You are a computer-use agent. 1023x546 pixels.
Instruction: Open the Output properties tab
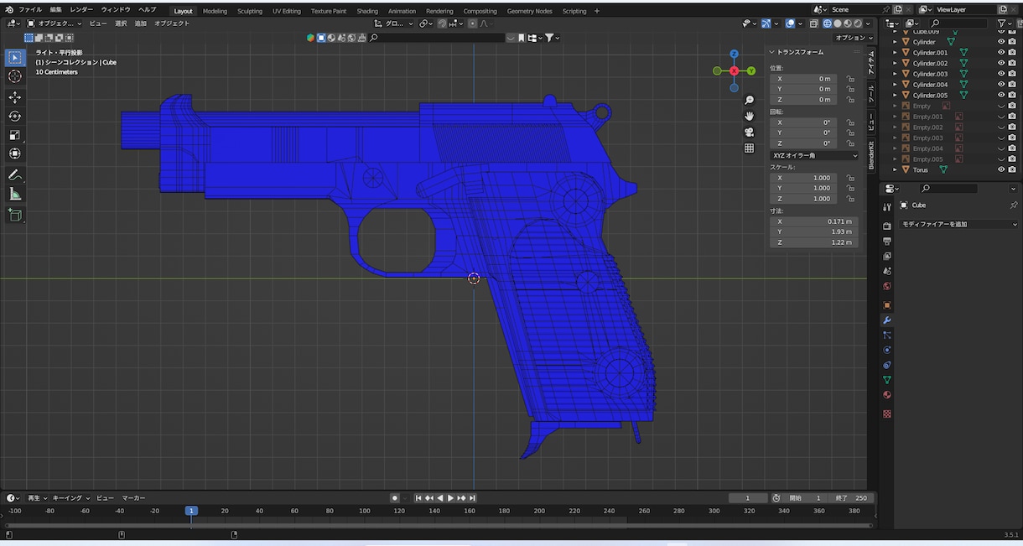click(887, 242)
